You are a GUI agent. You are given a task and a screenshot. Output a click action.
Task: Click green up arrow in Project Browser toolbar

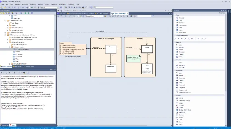[25, 13]
